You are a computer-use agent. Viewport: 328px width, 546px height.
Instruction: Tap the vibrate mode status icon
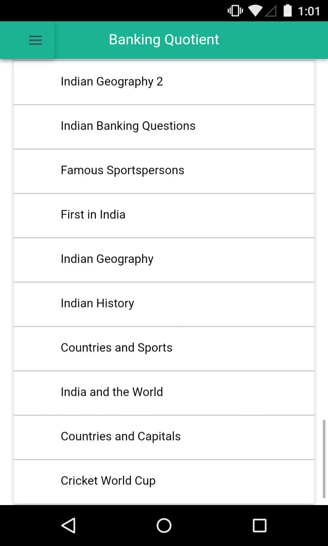click(235, 11)
